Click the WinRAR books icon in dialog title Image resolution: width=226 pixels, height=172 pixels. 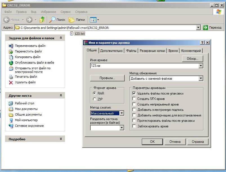(x=86, y=43)
